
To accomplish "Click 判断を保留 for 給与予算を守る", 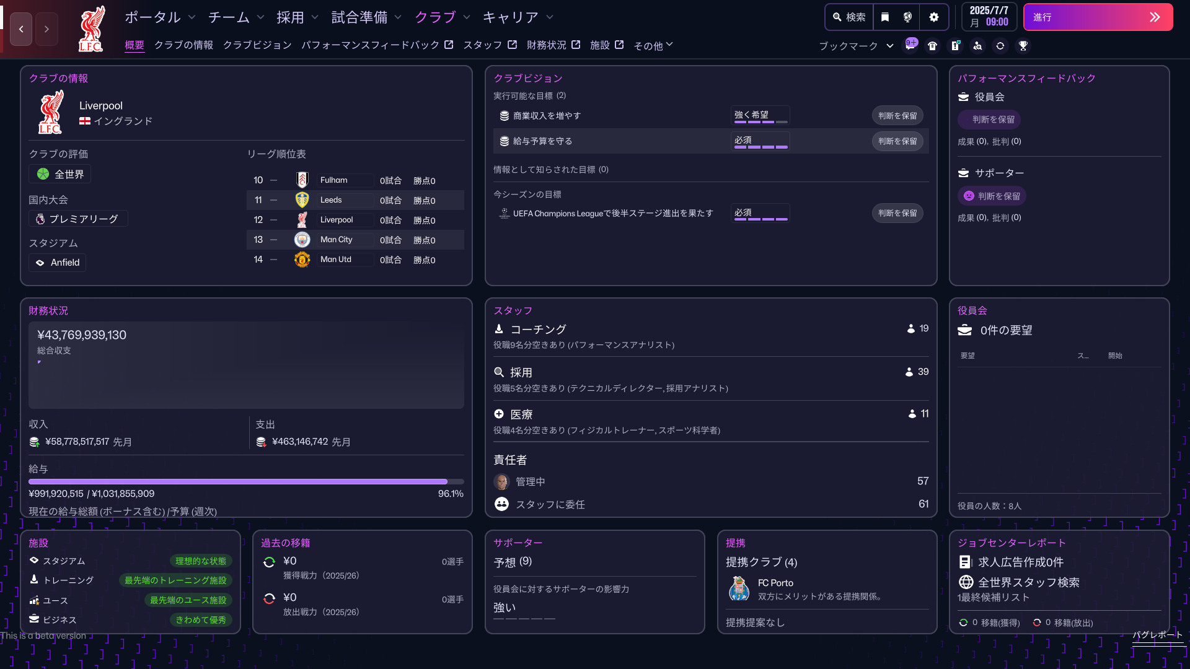I will tap(897, 141).
